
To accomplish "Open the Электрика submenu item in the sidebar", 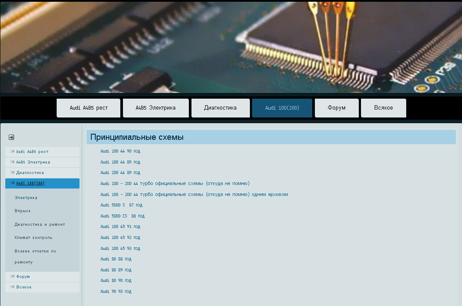I will [26, 198].
